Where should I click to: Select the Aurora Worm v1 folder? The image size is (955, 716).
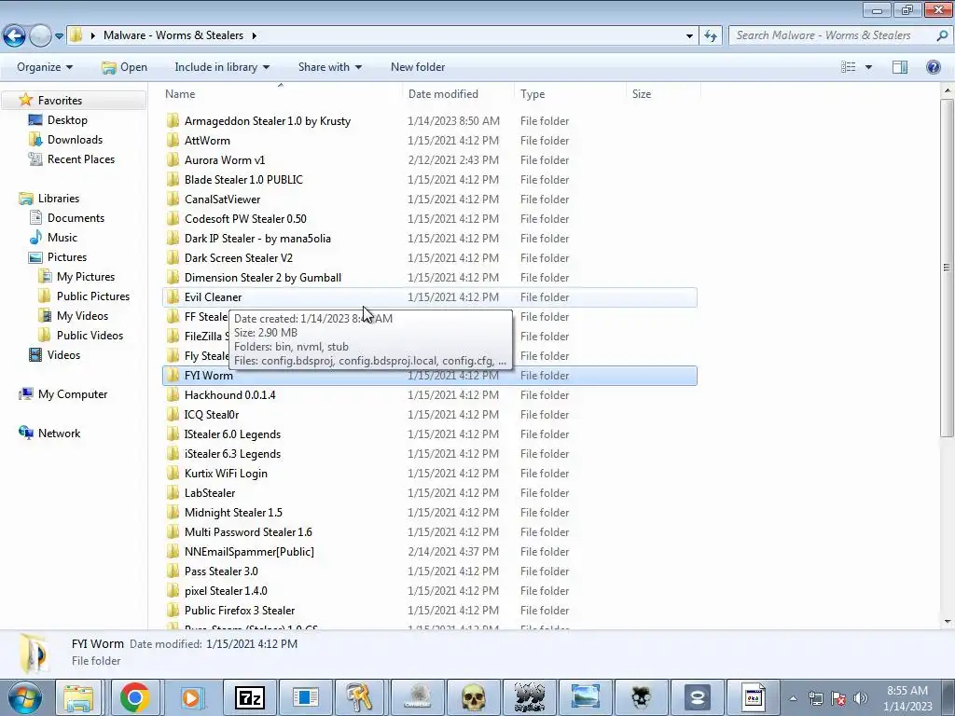429,160
